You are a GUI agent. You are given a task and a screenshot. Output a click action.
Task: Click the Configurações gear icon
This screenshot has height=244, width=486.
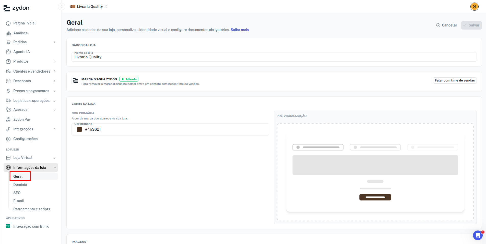tap(8, 139)
